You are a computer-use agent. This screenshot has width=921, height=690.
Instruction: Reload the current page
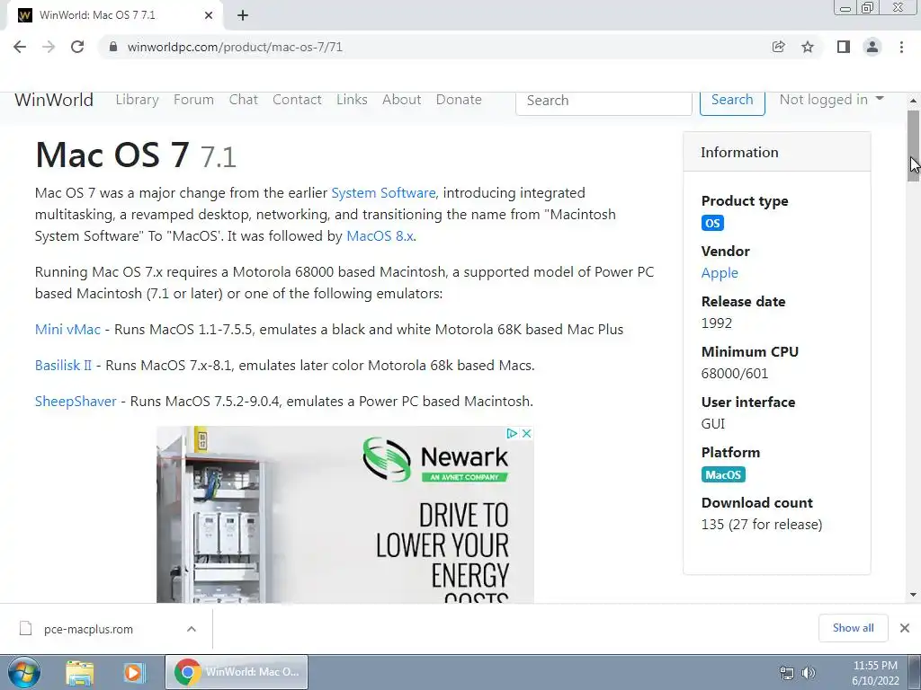click(77, 47)
